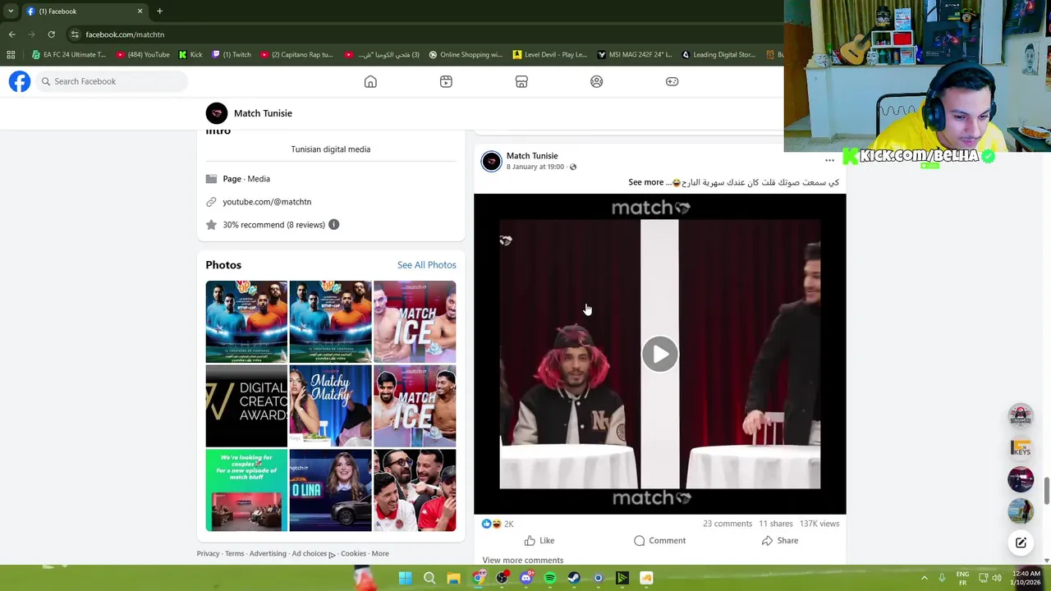This screenshot has height=591, width=1051.
Task: Show the 23 comments
Action: coord(727,524)
